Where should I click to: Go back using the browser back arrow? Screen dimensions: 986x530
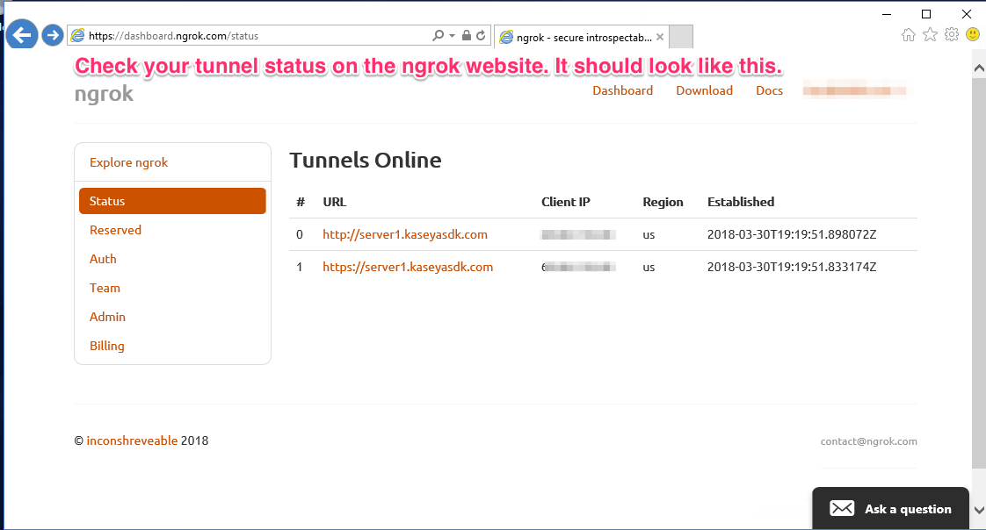22,35
